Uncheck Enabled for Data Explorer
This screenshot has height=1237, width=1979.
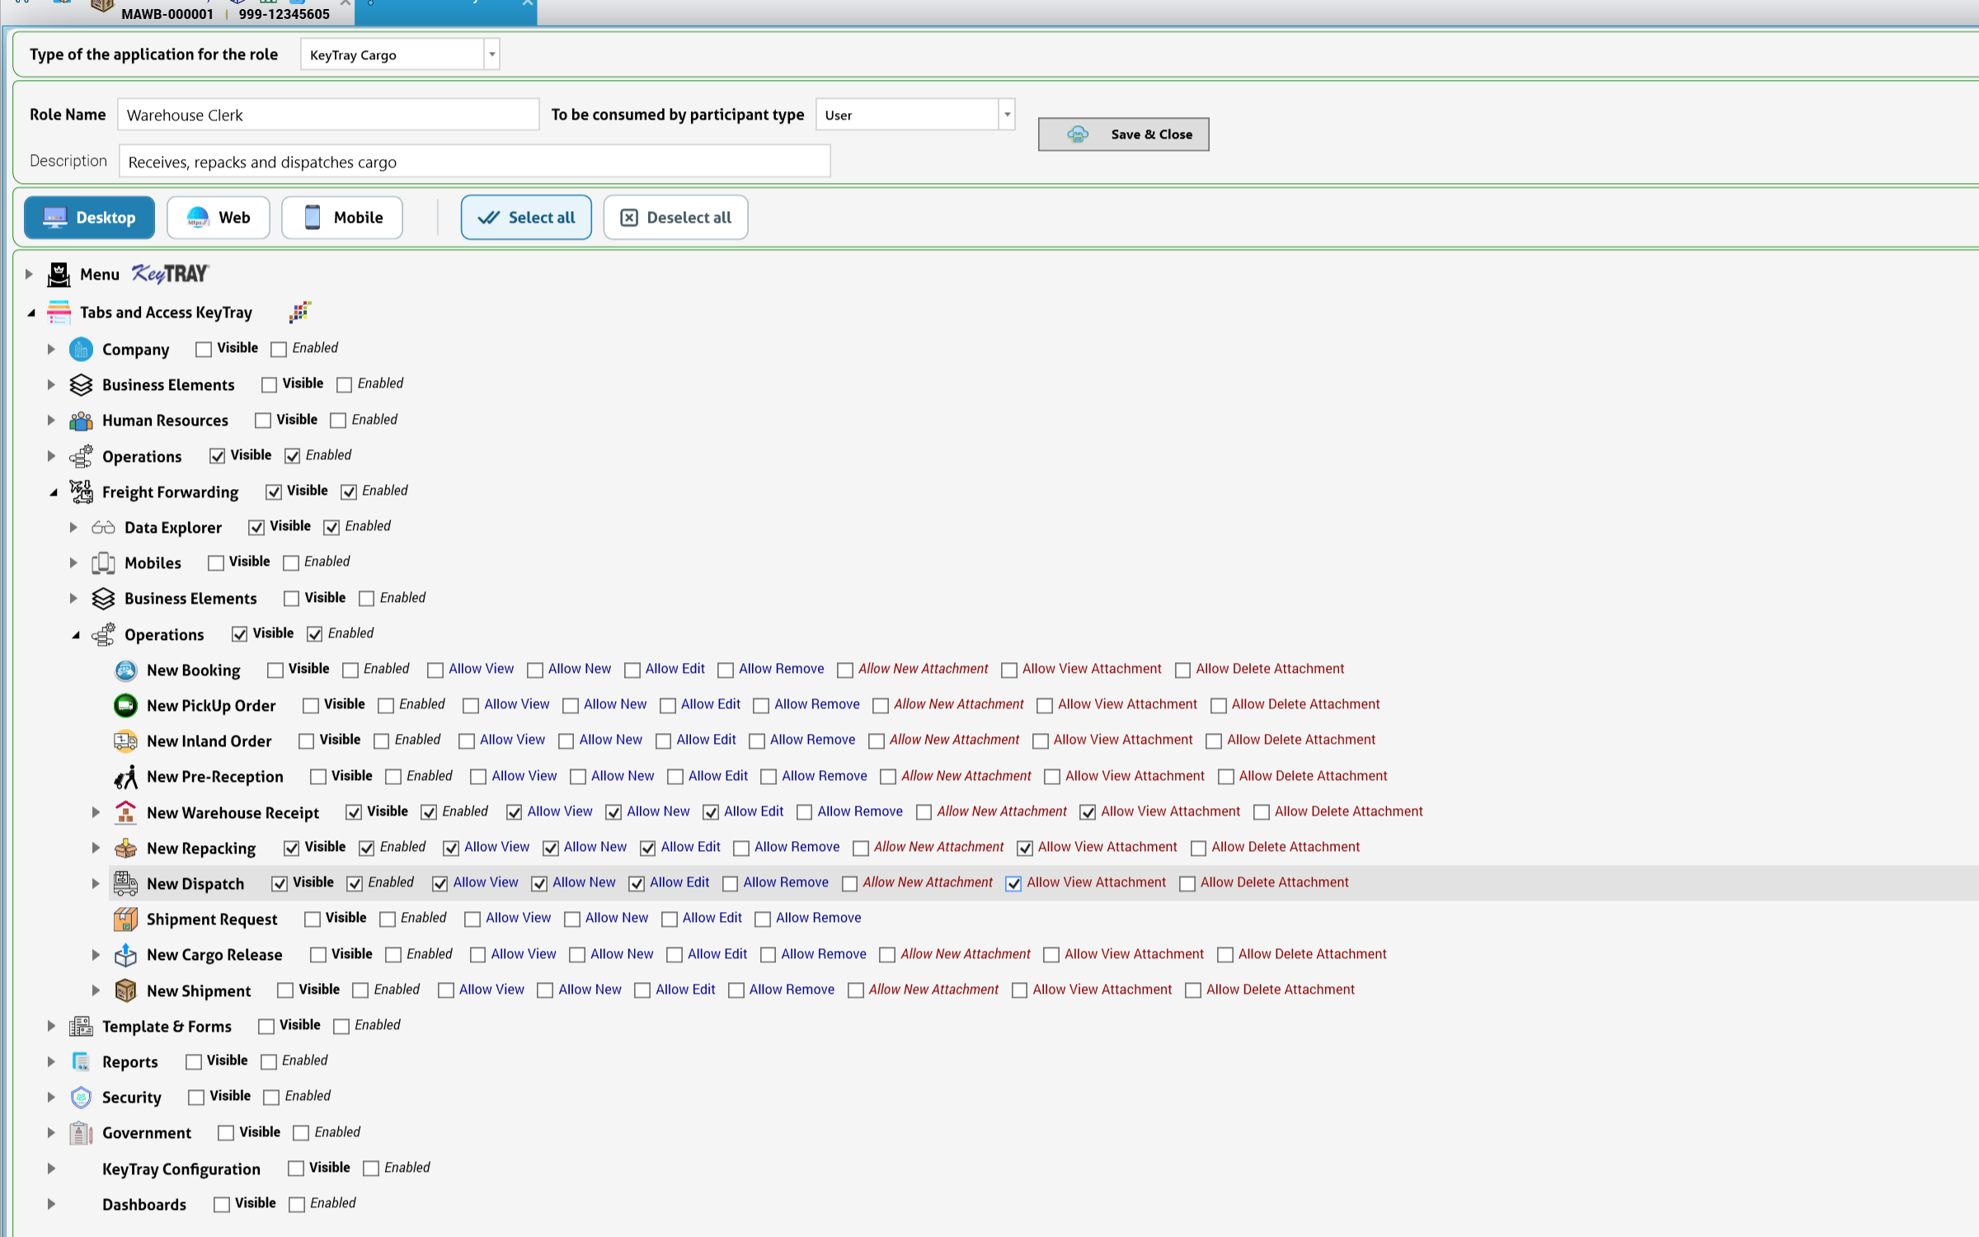[x=331, y=528]
